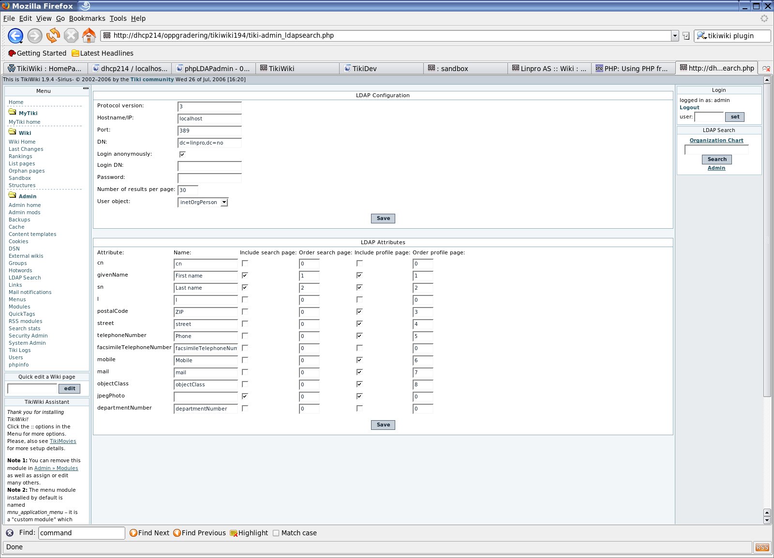Open the Home page icon
The image size is (774, 558).
(x=89, y=35)
